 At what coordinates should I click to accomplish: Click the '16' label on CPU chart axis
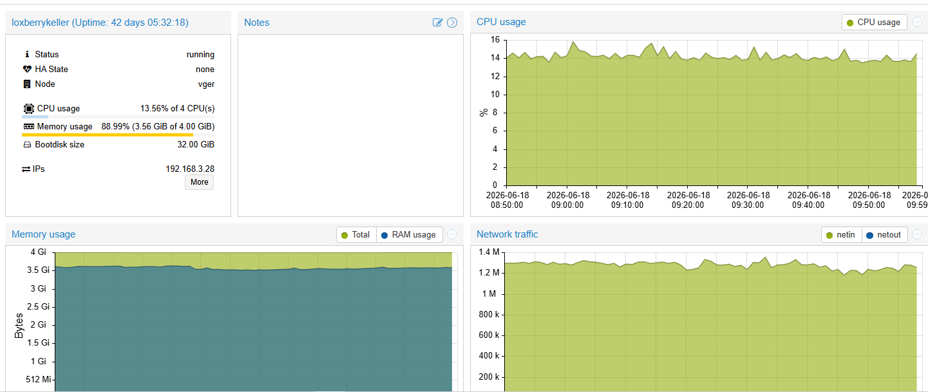tap(495, 40)
